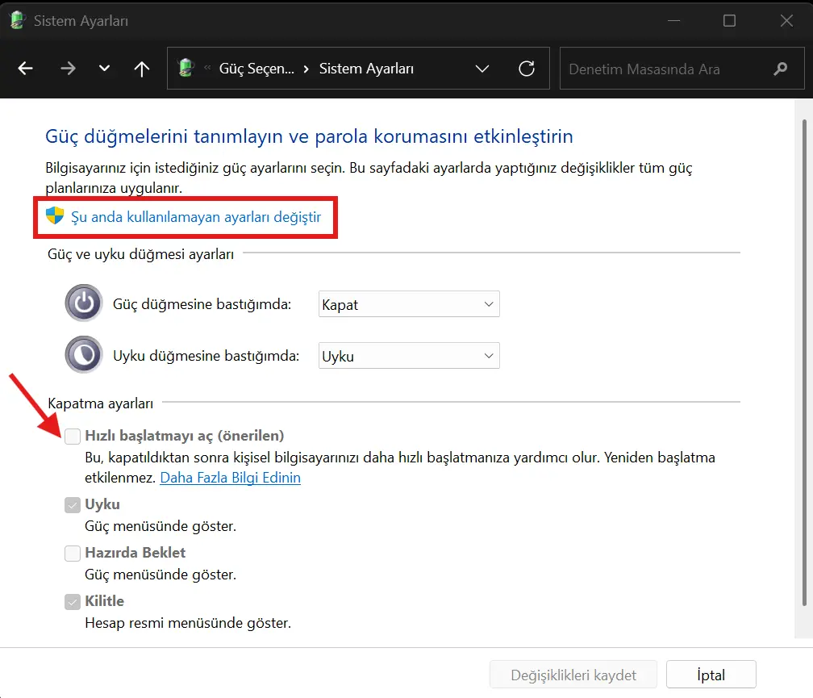Go up one level with up arrow
813x698 pixels.
point(142,69)
